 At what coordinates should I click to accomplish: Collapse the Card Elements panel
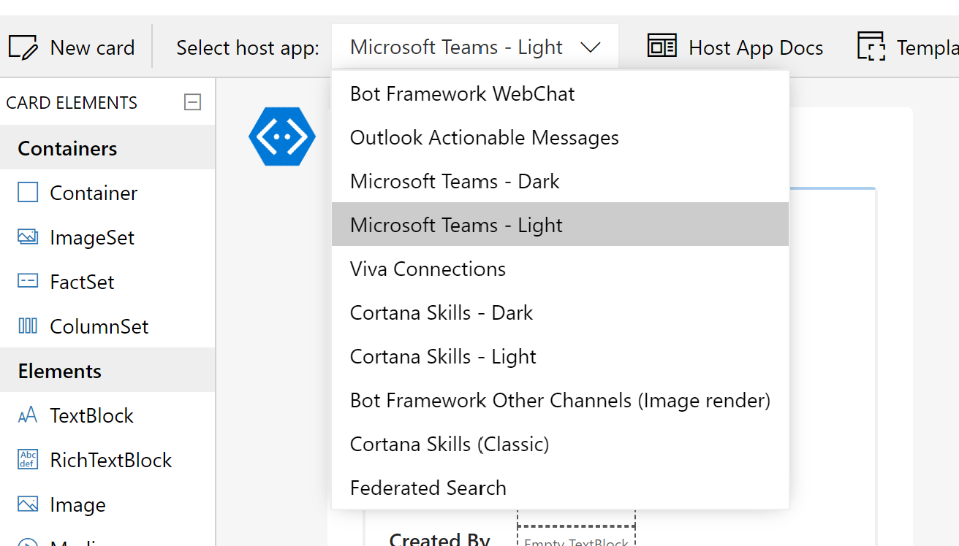tap(192, 101)
